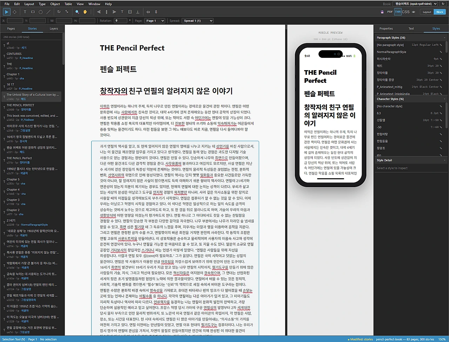Image resolution: width=449 pixels, height=342 pixels.
Task: Click the save disk icon
Action: pos(382,12)
